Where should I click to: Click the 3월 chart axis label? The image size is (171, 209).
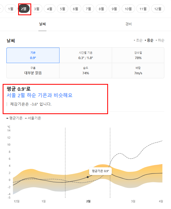(133, 201)
